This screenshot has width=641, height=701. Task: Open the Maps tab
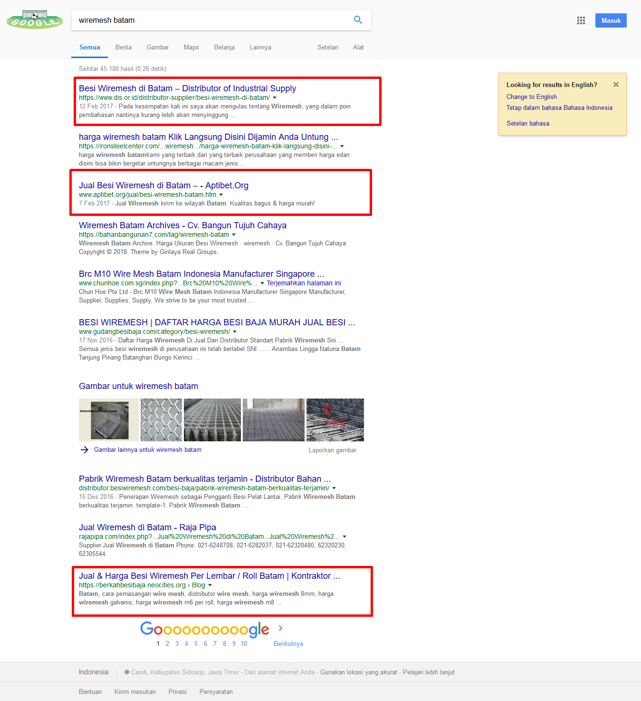pos(191,47)
